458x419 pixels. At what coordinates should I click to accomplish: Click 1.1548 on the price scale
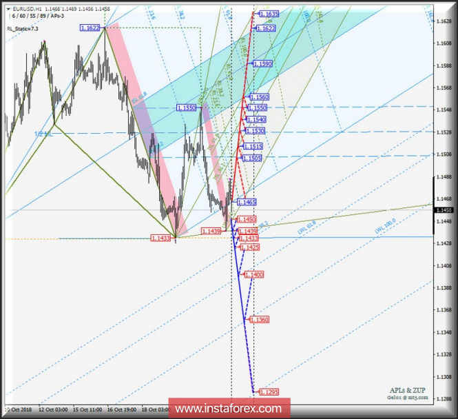click(444, 110)
